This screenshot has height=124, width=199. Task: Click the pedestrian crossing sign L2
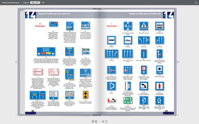coord(144,26)
